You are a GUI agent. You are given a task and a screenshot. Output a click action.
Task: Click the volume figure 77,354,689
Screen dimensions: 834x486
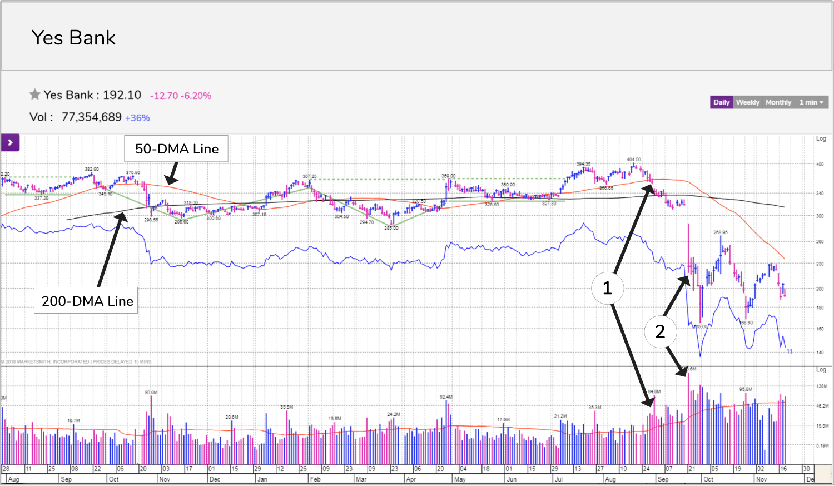coord(91,117)
